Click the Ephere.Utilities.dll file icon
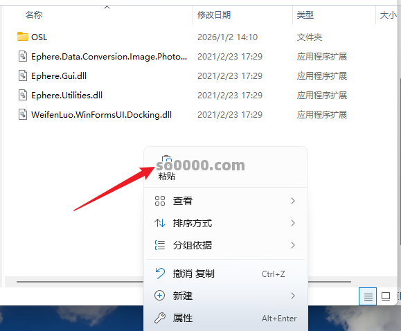Image resolution: width=401 pixels, height=331 pixels. click(x=23, y=95)
